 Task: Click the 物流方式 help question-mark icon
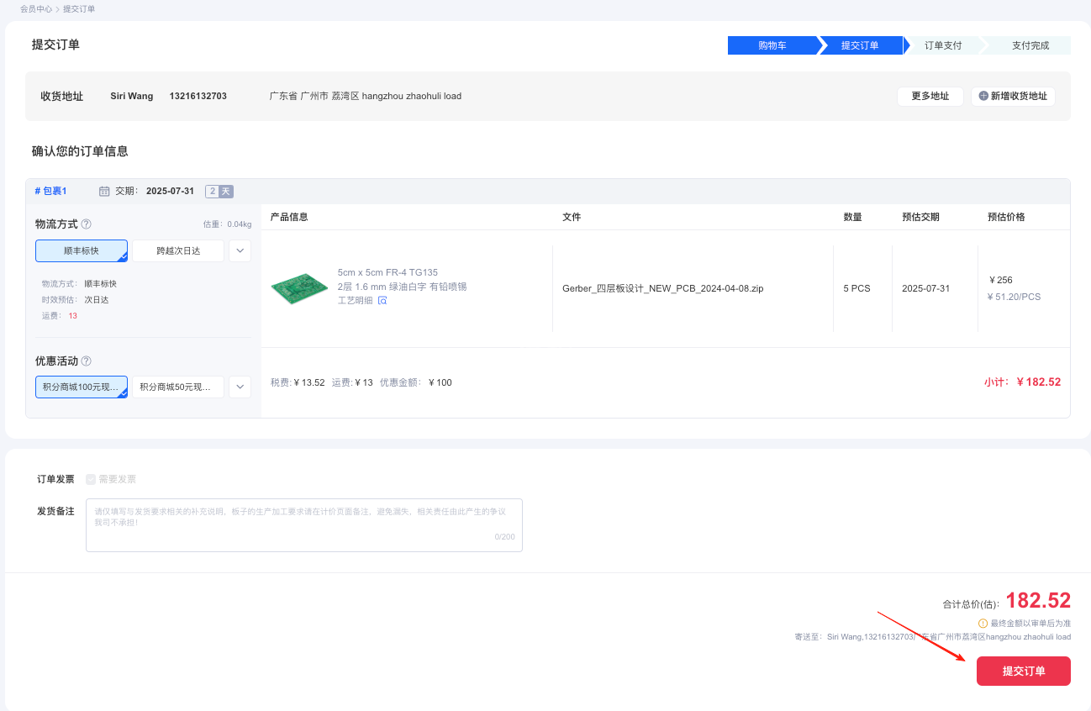pyautogui.click(x=87, y=224)
